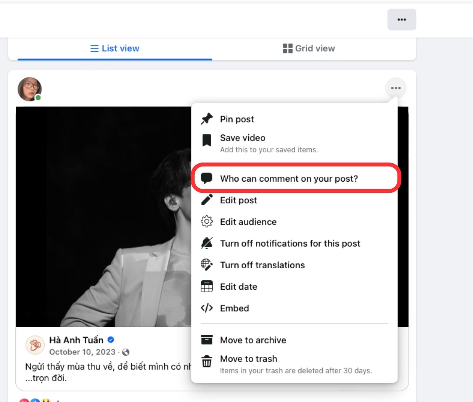Viewport: 473px width, 402px height.
Task: Switch to the Grid view tab
Action: (x=309, y=49)
